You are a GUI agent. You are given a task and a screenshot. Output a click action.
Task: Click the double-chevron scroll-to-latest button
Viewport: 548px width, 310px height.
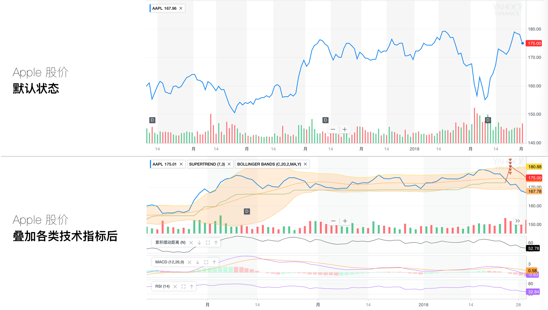tap(518, 221)
